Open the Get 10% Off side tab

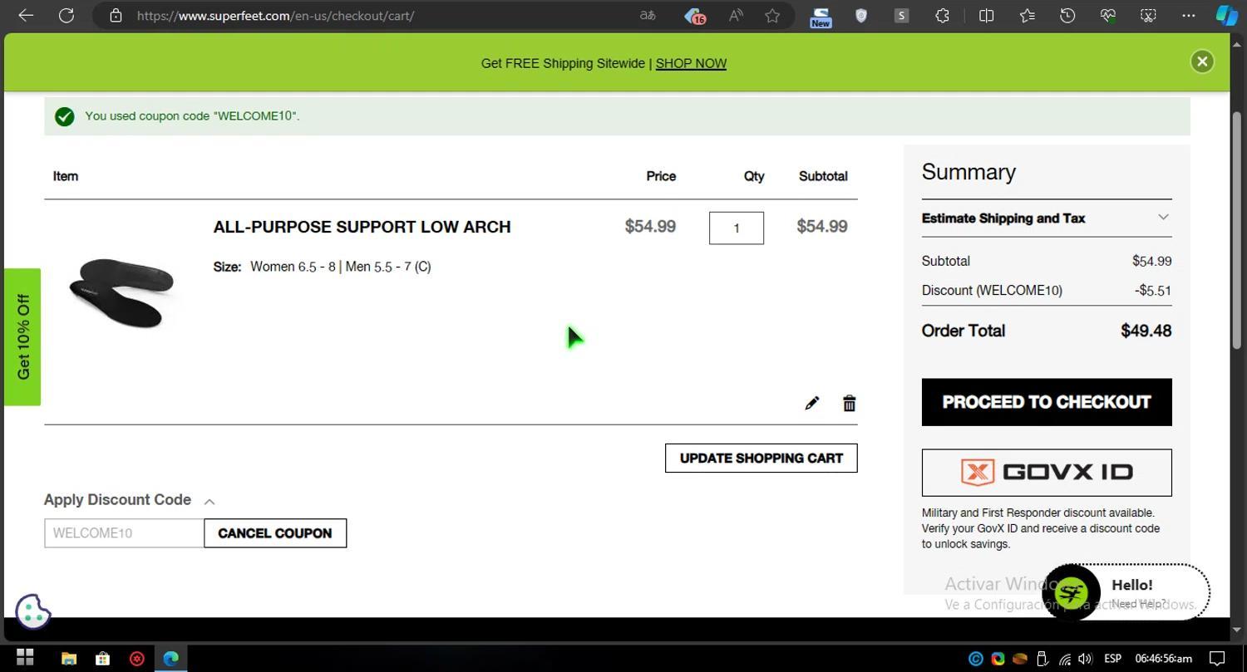(x=22, y=337)
